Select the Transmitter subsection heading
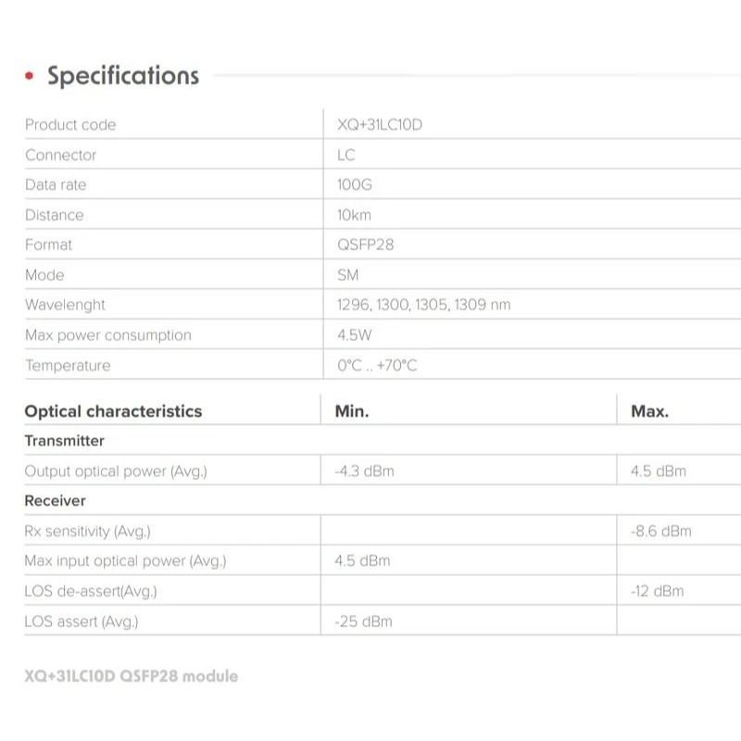 coord(65,441)
